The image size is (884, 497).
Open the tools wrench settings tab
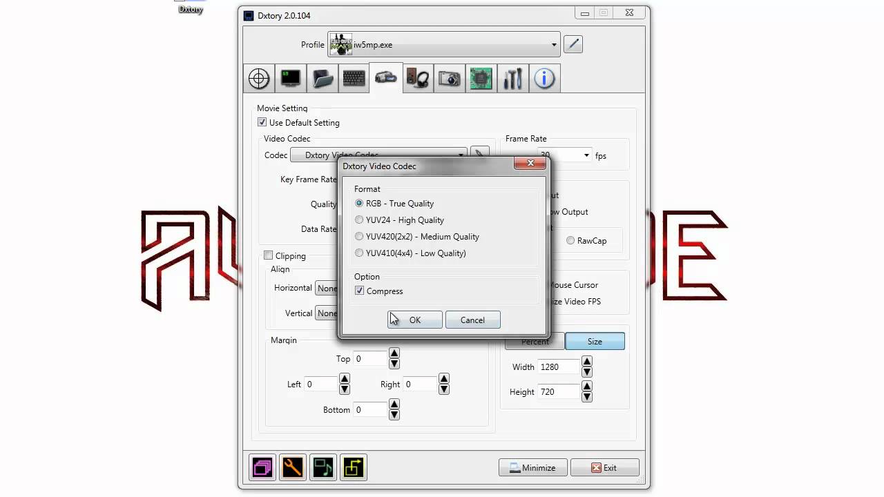coord(513,79)
